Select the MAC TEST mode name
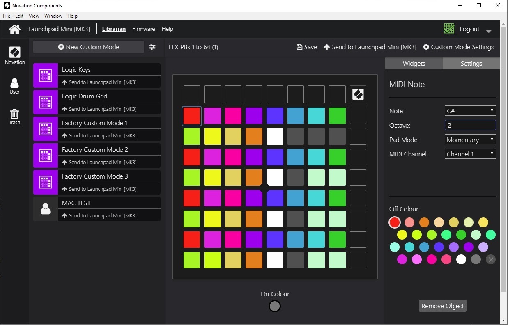 click(x=76, y=203)
